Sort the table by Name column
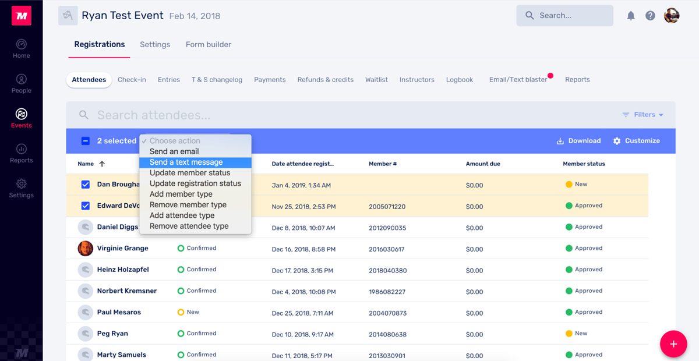699x361 pixels. pos(86,164)
